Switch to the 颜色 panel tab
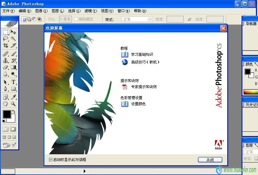The height and width of the screenshot is (175, 258). coord(249,64)
